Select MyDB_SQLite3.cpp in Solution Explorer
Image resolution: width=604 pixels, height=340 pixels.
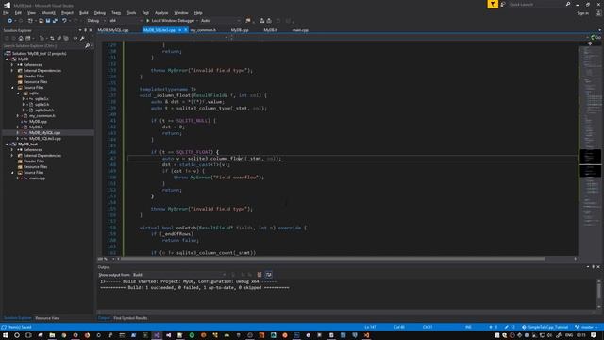(45, 139)
